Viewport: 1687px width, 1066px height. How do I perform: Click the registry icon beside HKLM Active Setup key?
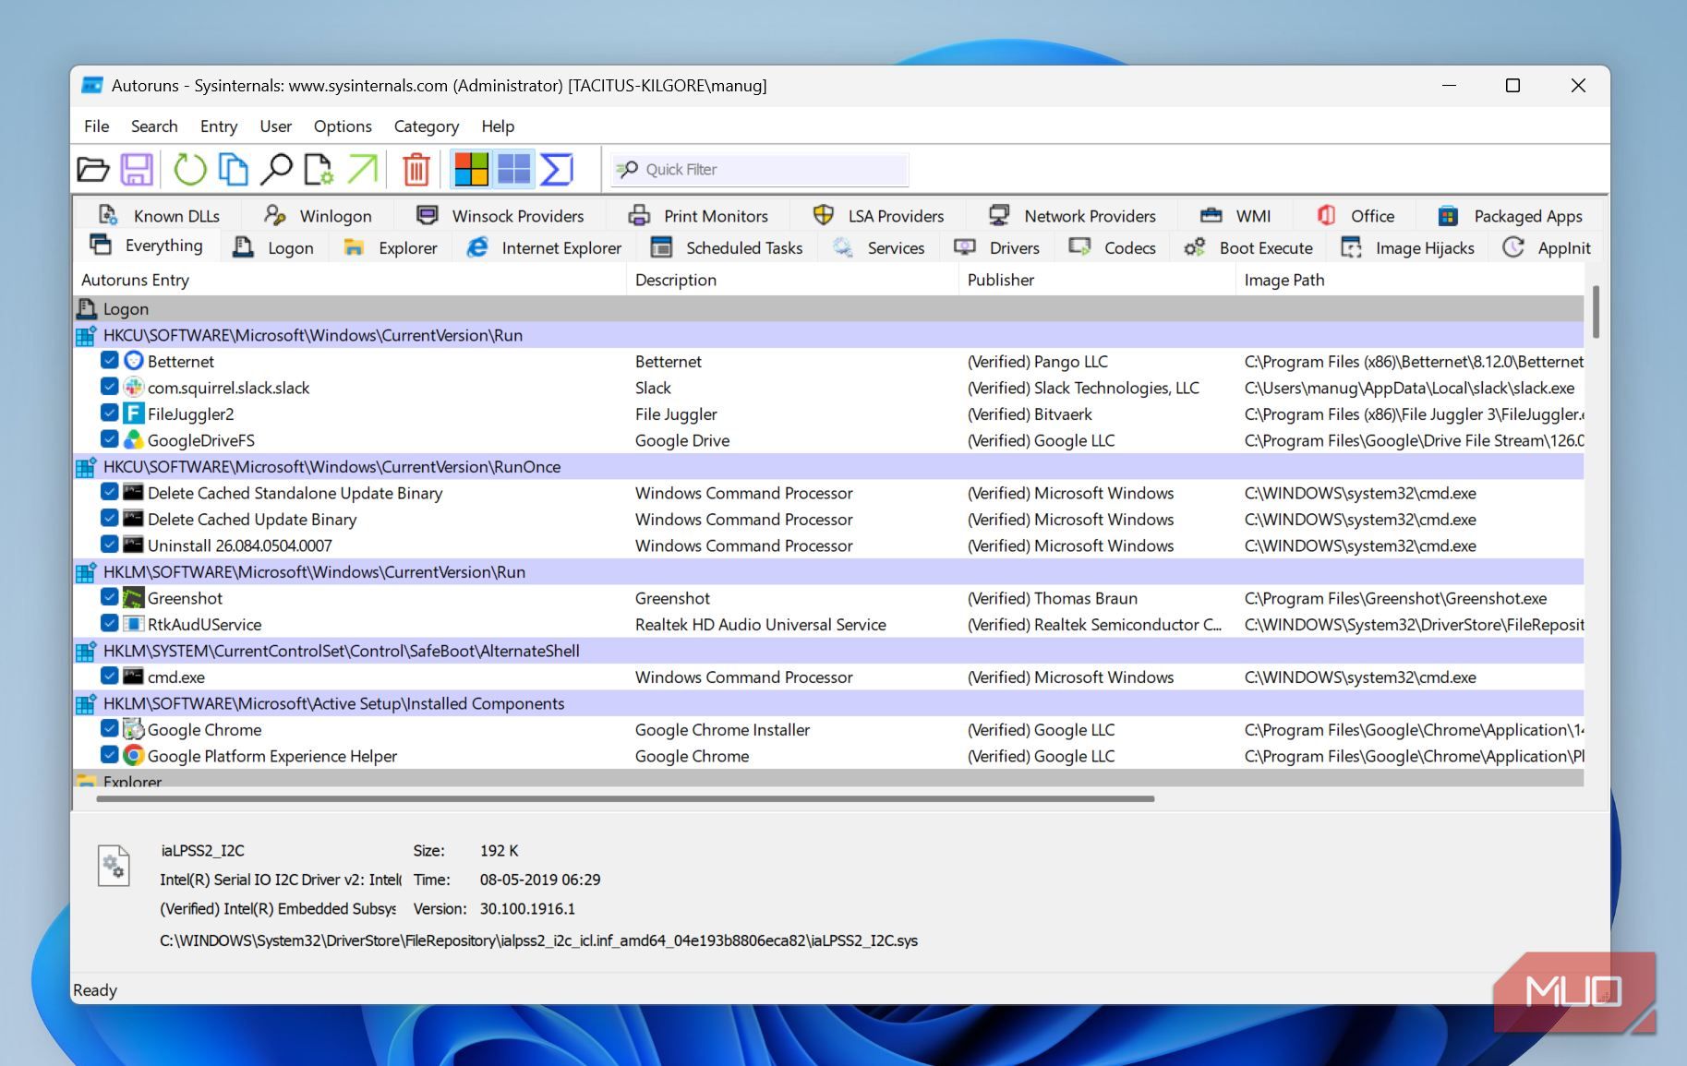pyautogui.click(x=86, y=703)
